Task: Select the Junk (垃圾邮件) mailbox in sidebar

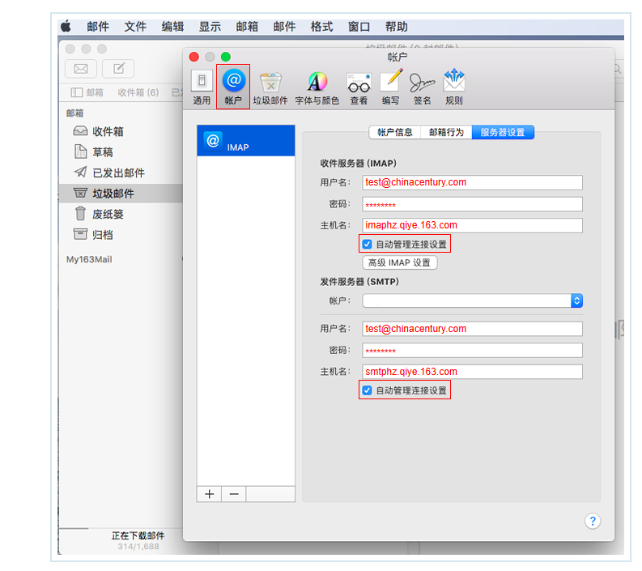Action: [x=121, y=194]
